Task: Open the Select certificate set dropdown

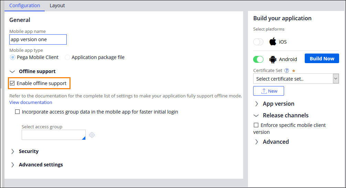Action: (296, 79)
